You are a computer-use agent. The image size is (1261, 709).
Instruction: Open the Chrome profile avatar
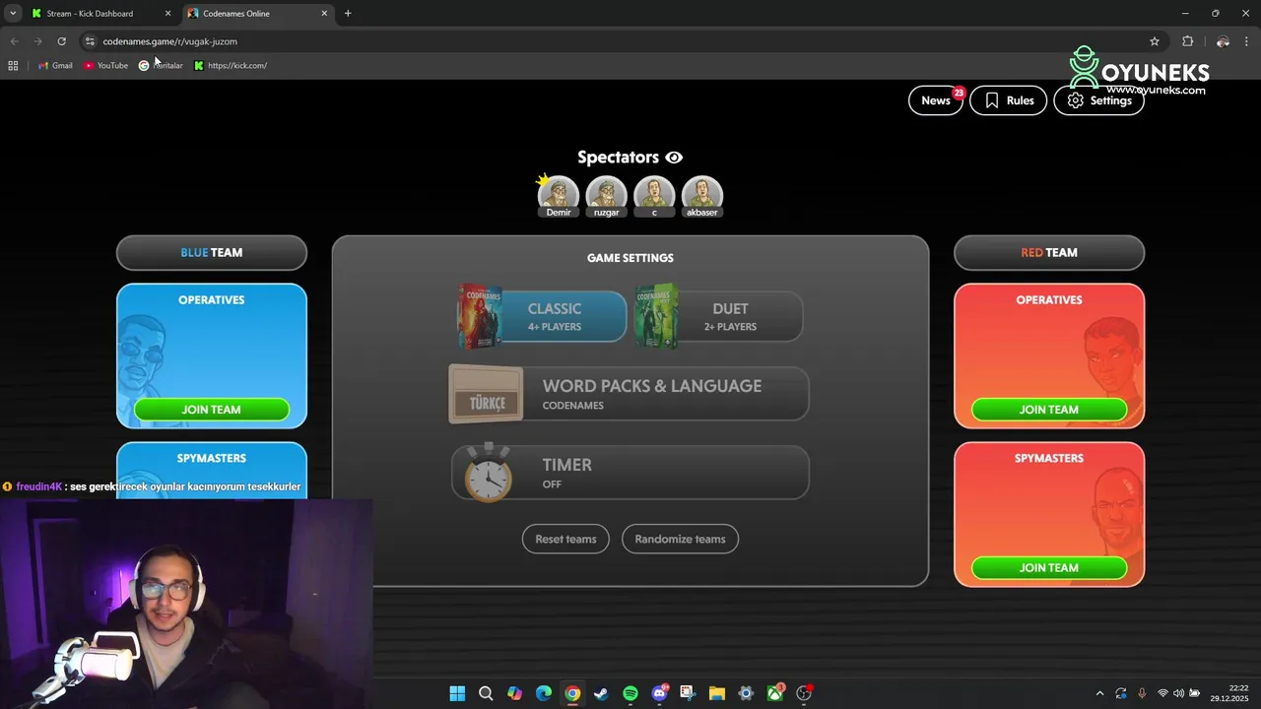click(x=1223, y=41)
